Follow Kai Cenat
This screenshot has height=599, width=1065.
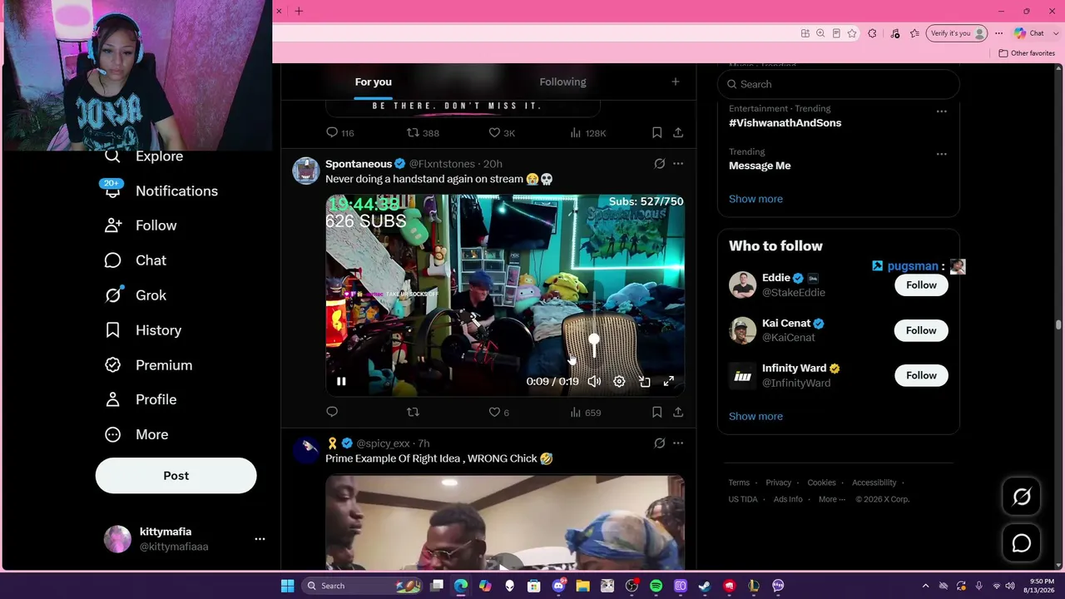point(921,330)
